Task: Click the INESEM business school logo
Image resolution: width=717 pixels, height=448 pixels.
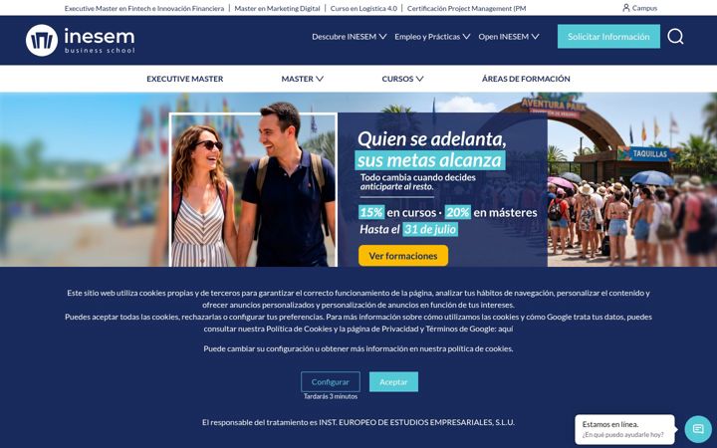Action: point(81,40)
